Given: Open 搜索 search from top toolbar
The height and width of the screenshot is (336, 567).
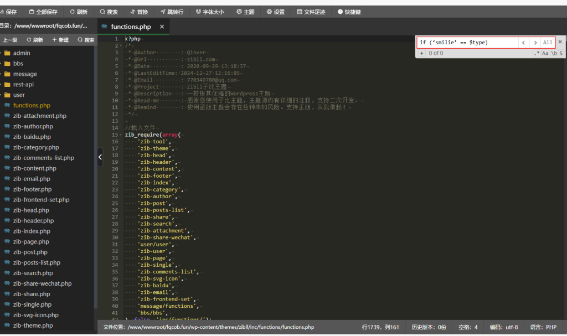Looking at the screenshot, I should tap(109, 12).
